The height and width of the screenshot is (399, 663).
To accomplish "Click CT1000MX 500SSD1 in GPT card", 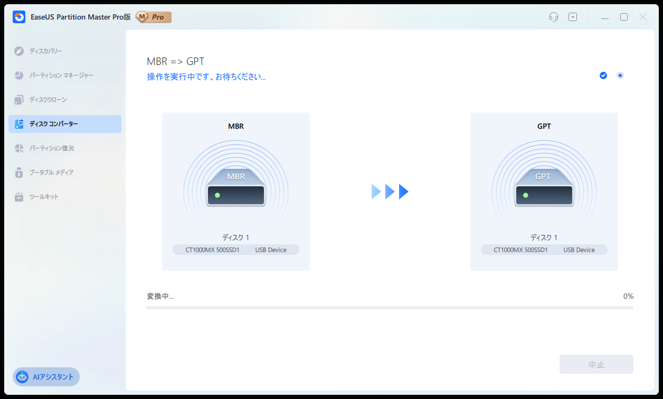I will click(x=520, y=250).
